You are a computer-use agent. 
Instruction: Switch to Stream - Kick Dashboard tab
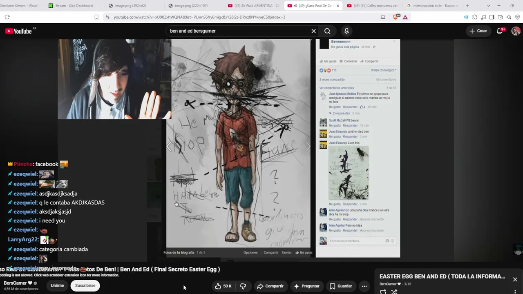[x=74, y=6]
